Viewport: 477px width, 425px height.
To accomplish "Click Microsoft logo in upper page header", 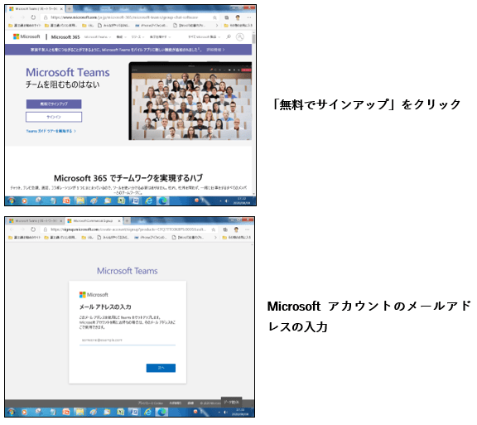I will click(x=26, y=36).
